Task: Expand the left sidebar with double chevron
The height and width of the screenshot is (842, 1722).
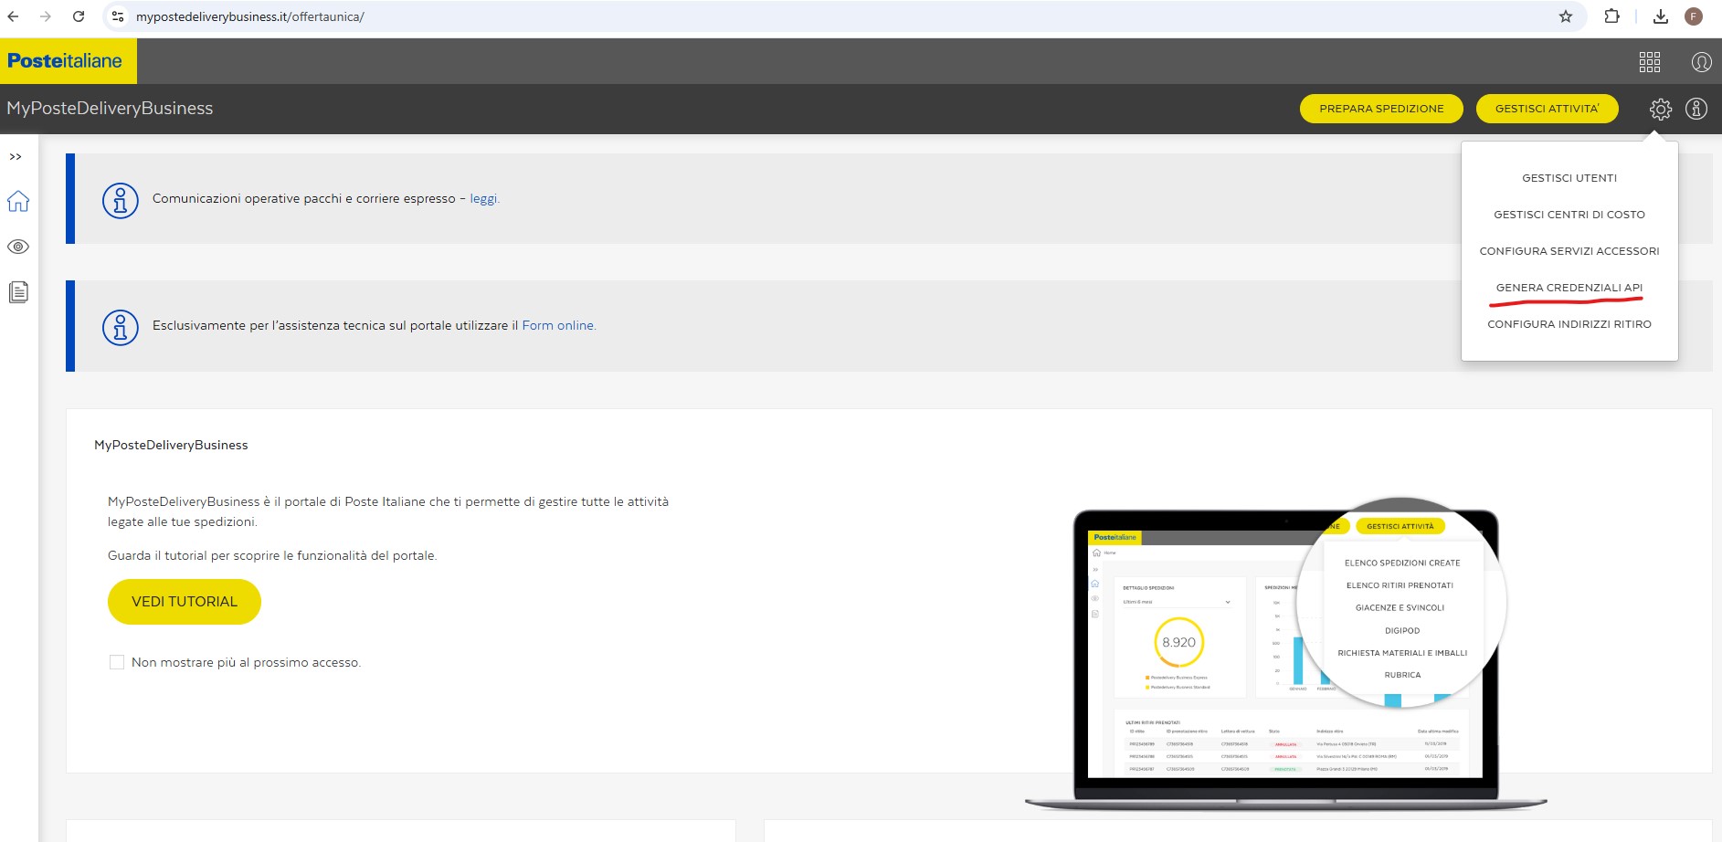Action: 16,157
